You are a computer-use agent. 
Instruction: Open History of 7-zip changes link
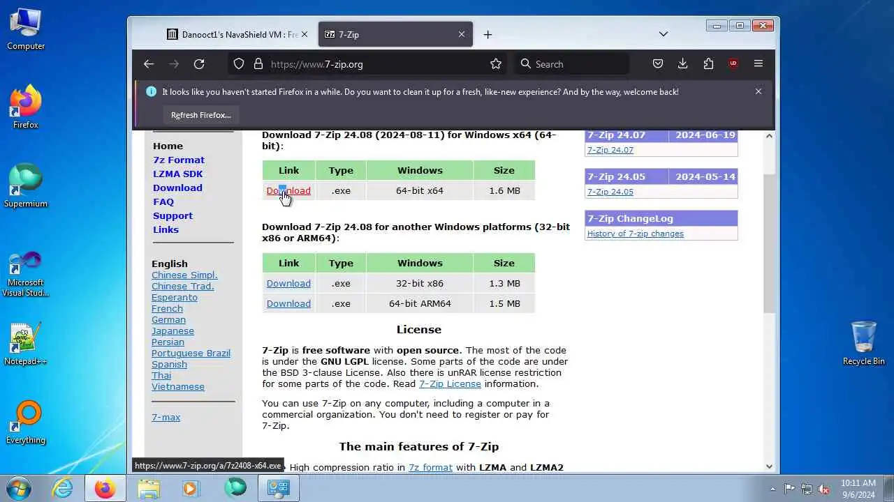(x=636, y=234)
